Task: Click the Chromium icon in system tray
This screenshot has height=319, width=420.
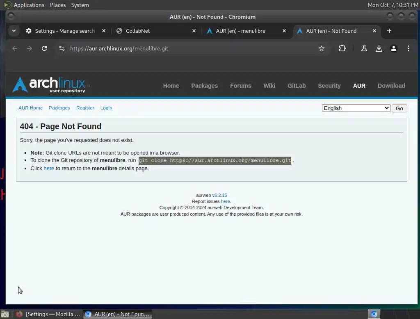Action: tap(374, 314)
